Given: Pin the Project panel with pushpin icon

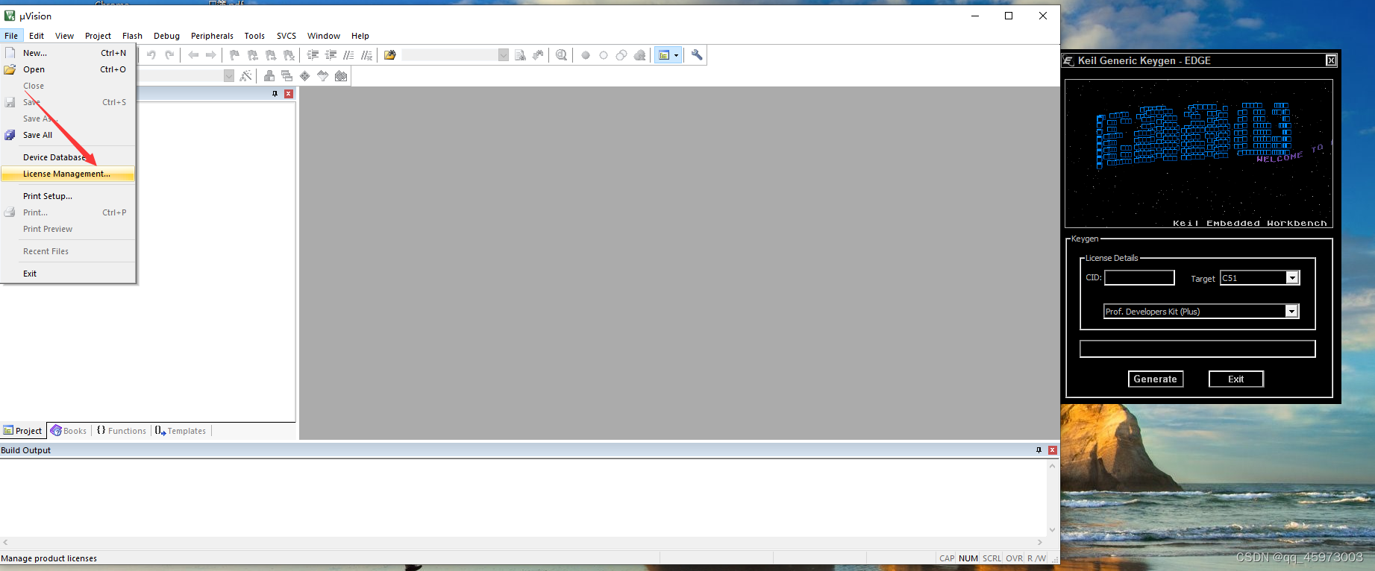Looking at the screenshot, I should click(275, 94).
